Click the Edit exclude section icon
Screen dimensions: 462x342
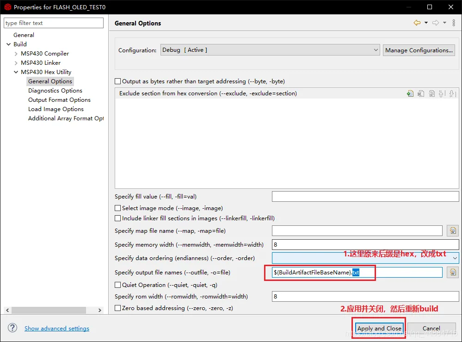[x=431, y=94]
